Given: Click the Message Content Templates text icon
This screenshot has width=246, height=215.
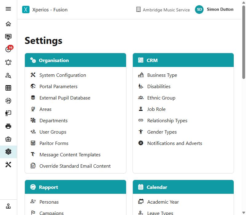Looking at the screenshot, I should (x=33, y=154).
